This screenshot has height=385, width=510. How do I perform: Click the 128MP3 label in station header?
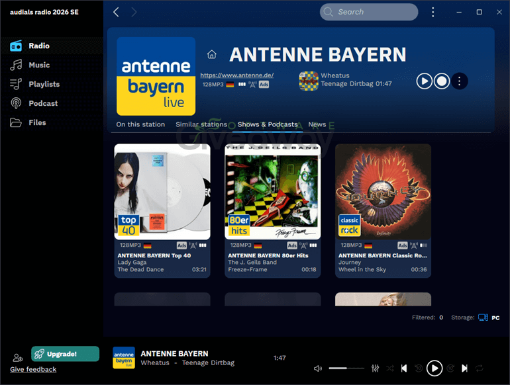[213, 85]
